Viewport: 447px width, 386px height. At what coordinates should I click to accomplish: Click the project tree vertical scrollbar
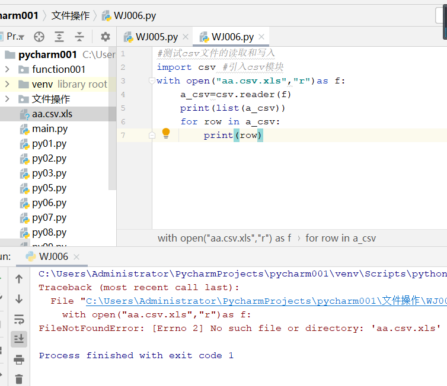pyautogui.click(x=112, y=118)
